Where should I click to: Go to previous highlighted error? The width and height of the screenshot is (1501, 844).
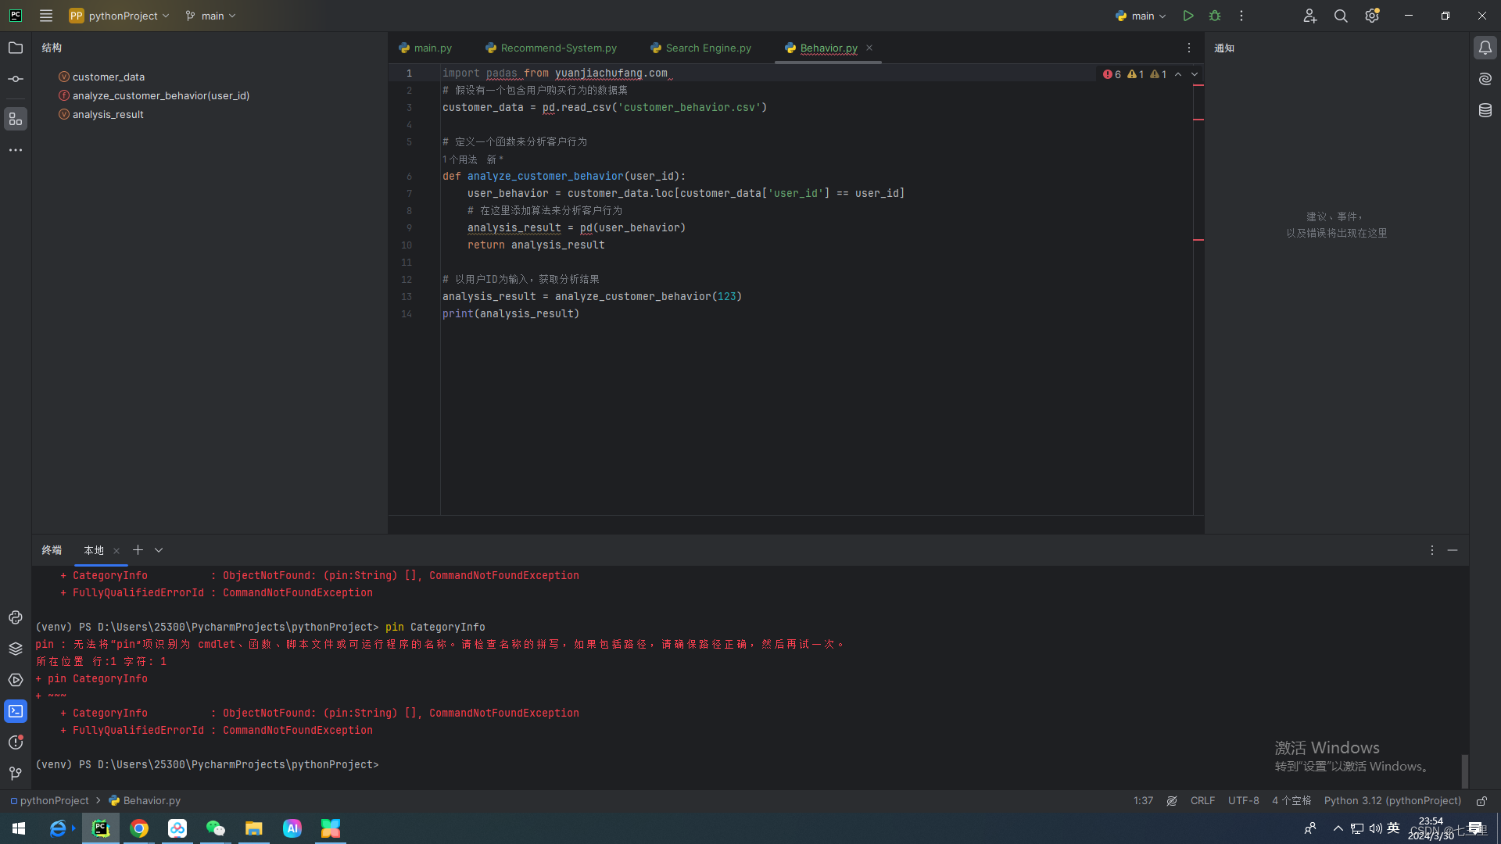tap(1178, 74)
